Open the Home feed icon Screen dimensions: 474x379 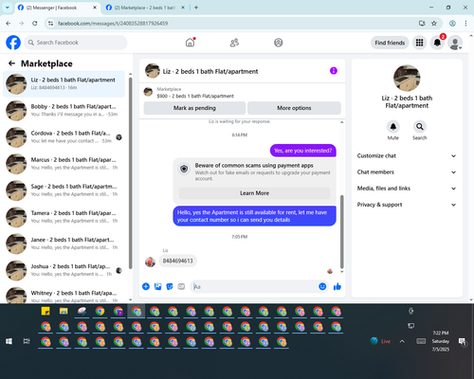[x=190, y=43]
